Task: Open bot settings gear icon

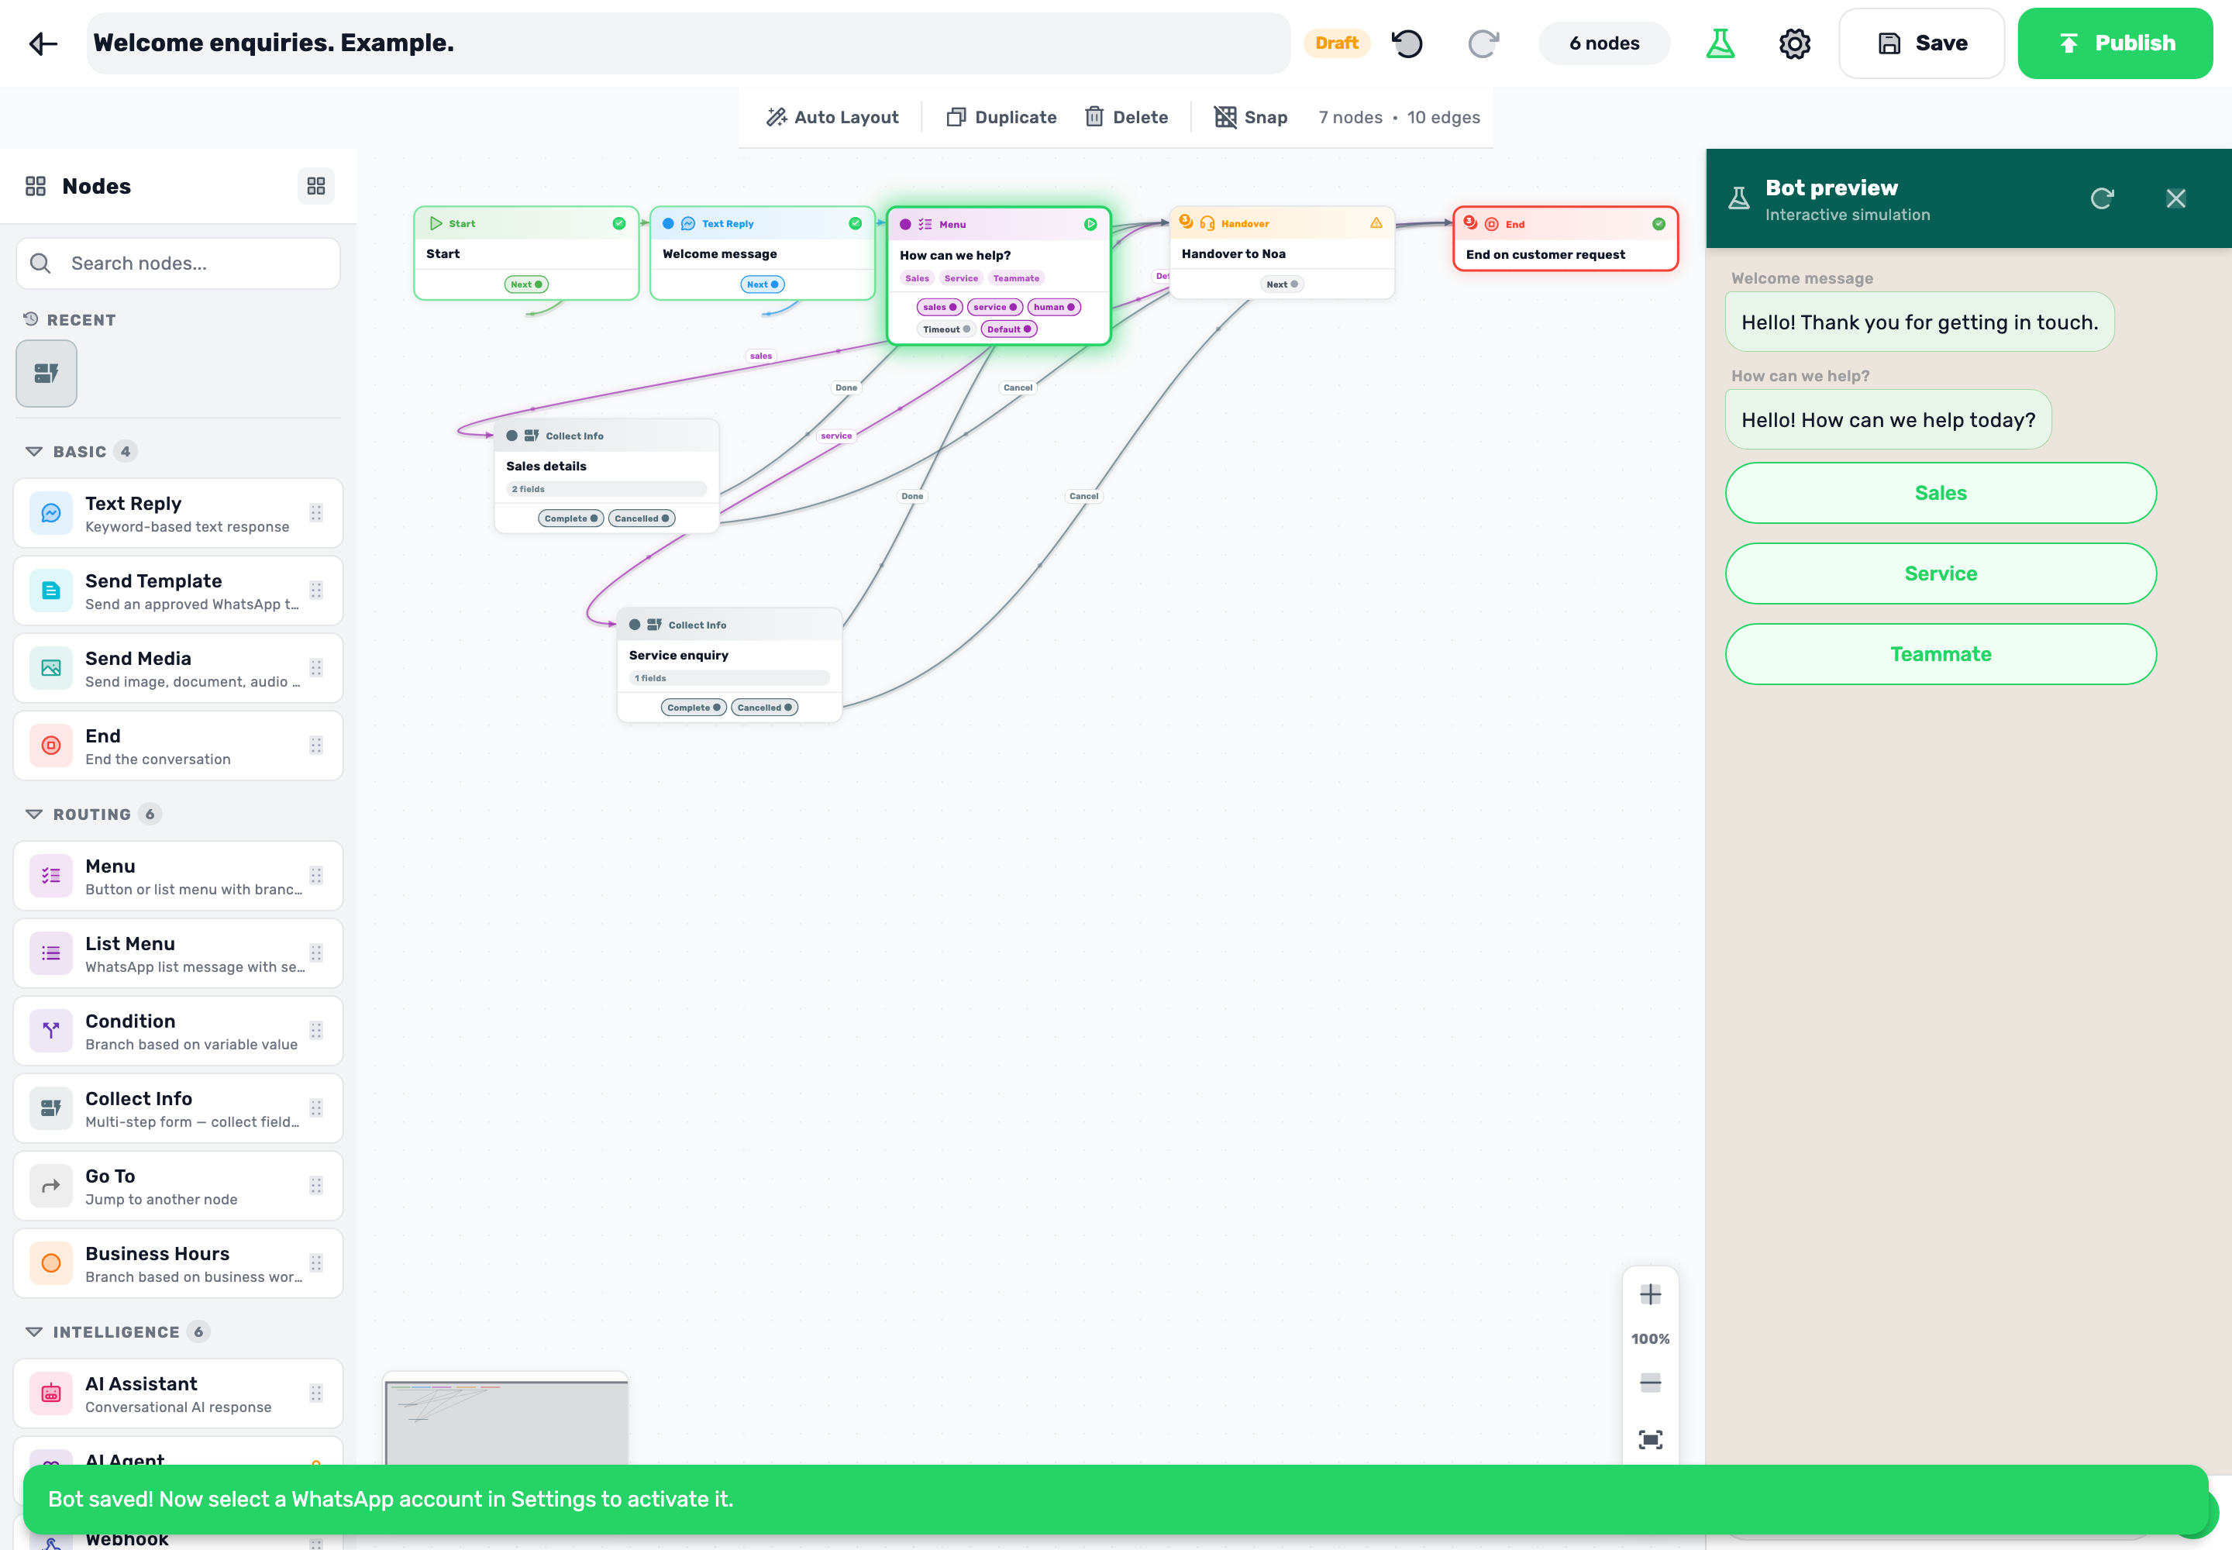Action: pos(1794,43)
